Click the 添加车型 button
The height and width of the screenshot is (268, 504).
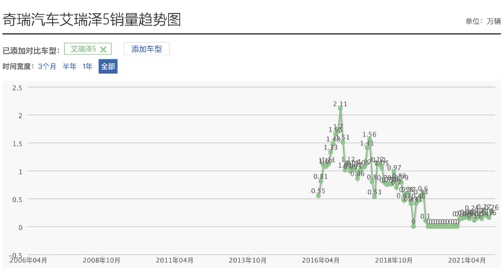(146, 49)
